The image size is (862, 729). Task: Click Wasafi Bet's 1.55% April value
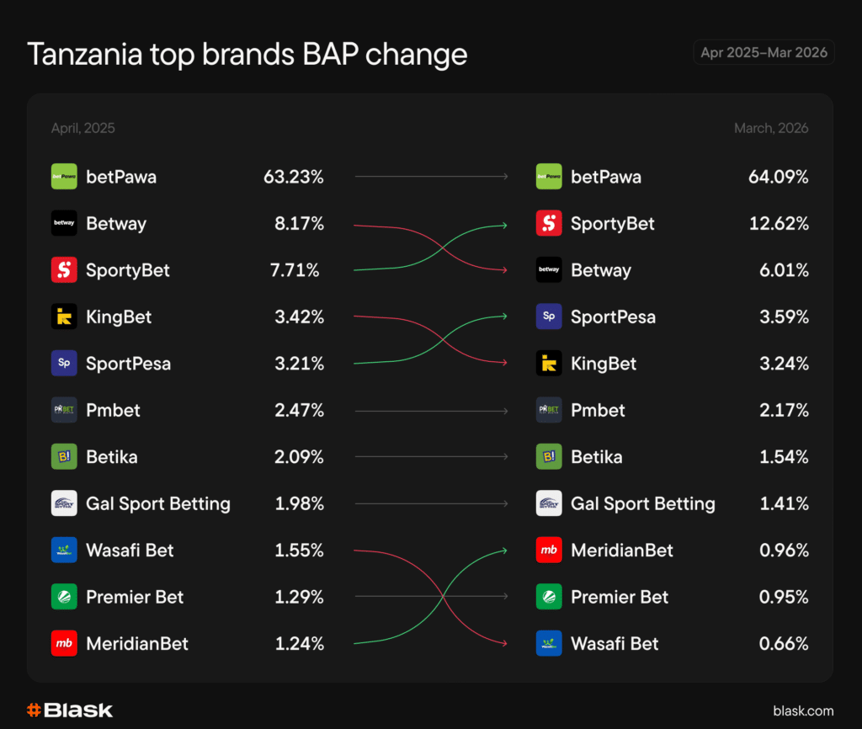(299, 551)
